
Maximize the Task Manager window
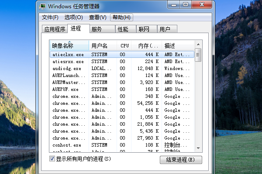click(x=186, y=4)
